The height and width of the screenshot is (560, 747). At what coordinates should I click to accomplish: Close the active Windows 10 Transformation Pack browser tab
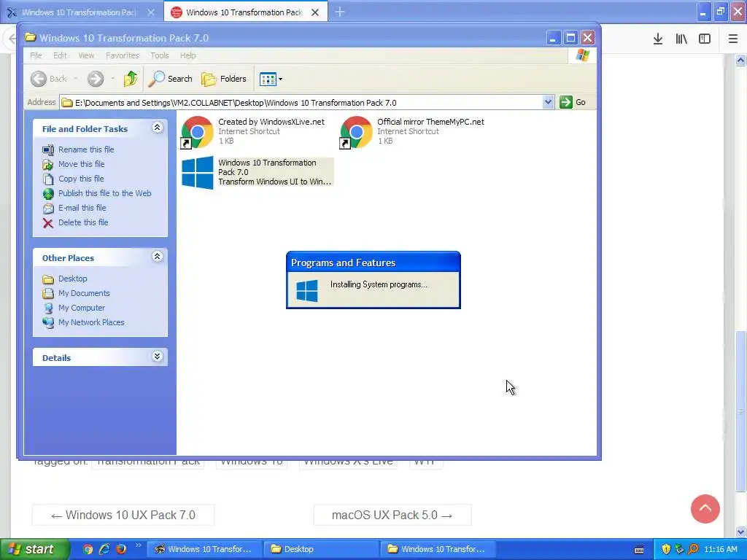[315, 12]
